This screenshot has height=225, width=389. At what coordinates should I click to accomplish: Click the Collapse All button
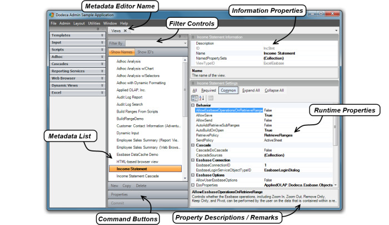coord(274,90)
